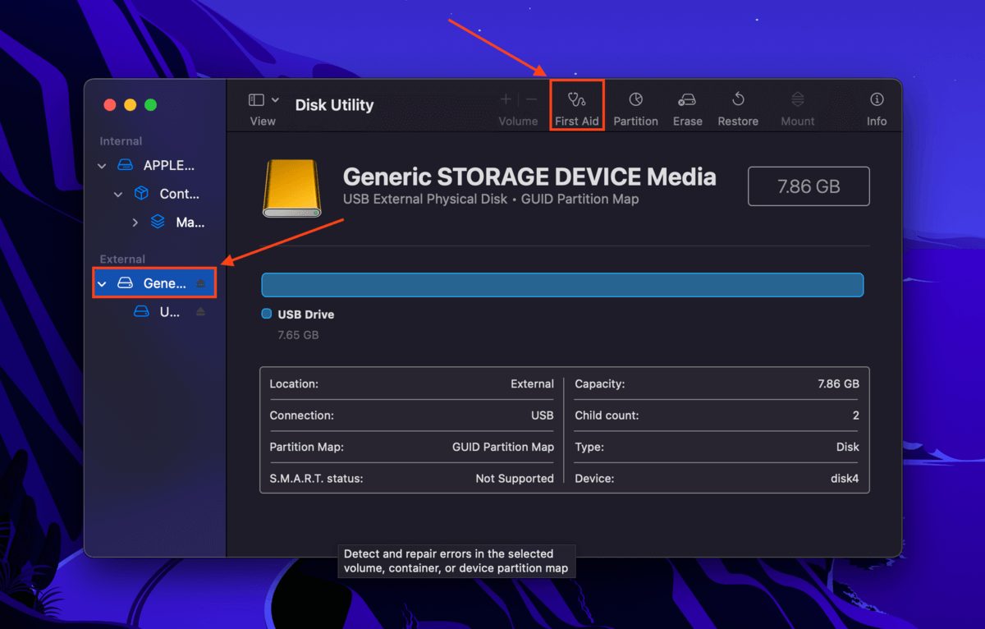Click the container cube icon
This screenshot has width=985, height=629.
click(141, 194)
